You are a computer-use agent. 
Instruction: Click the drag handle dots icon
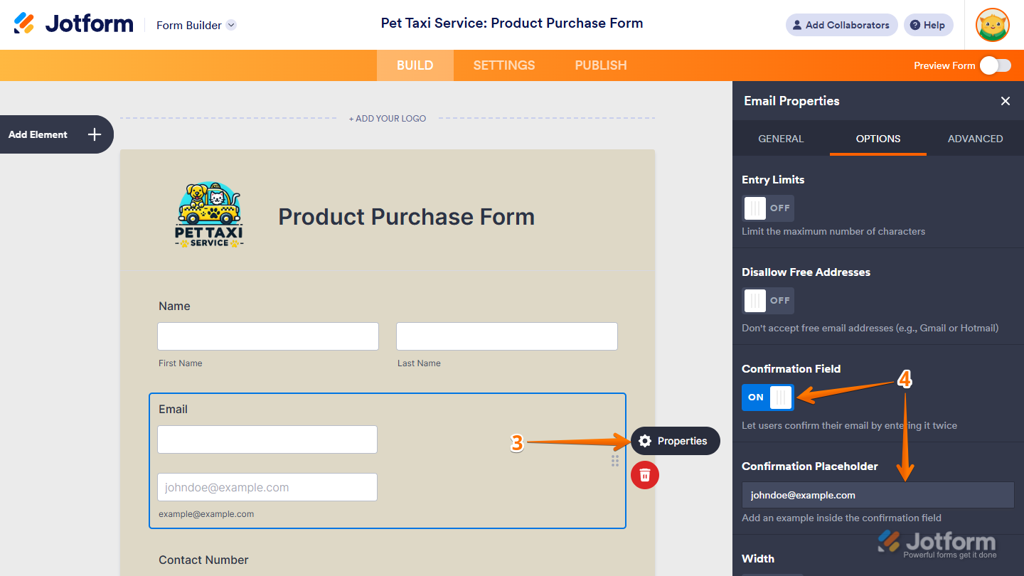pyautogui.click(x=615, y=461)
